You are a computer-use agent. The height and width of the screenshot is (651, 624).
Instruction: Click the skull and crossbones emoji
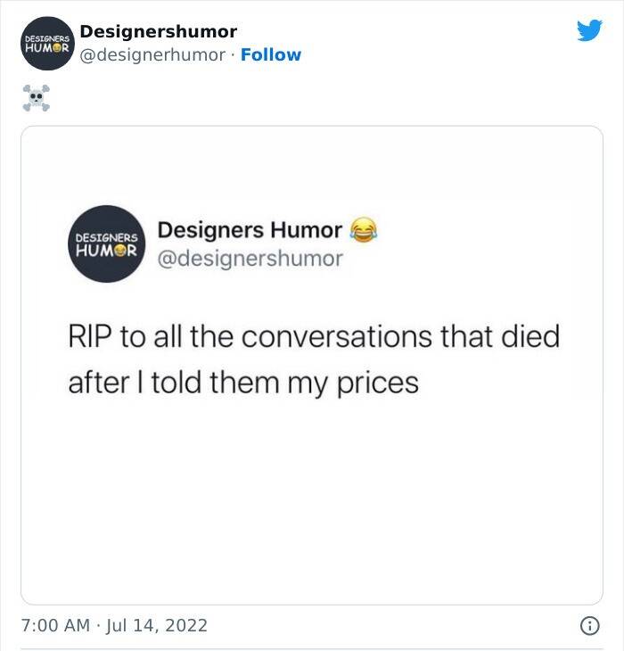click(x=36, y=98)
